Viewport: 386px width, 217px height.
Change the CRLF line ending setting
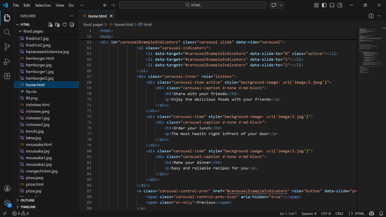pos(339,214)
